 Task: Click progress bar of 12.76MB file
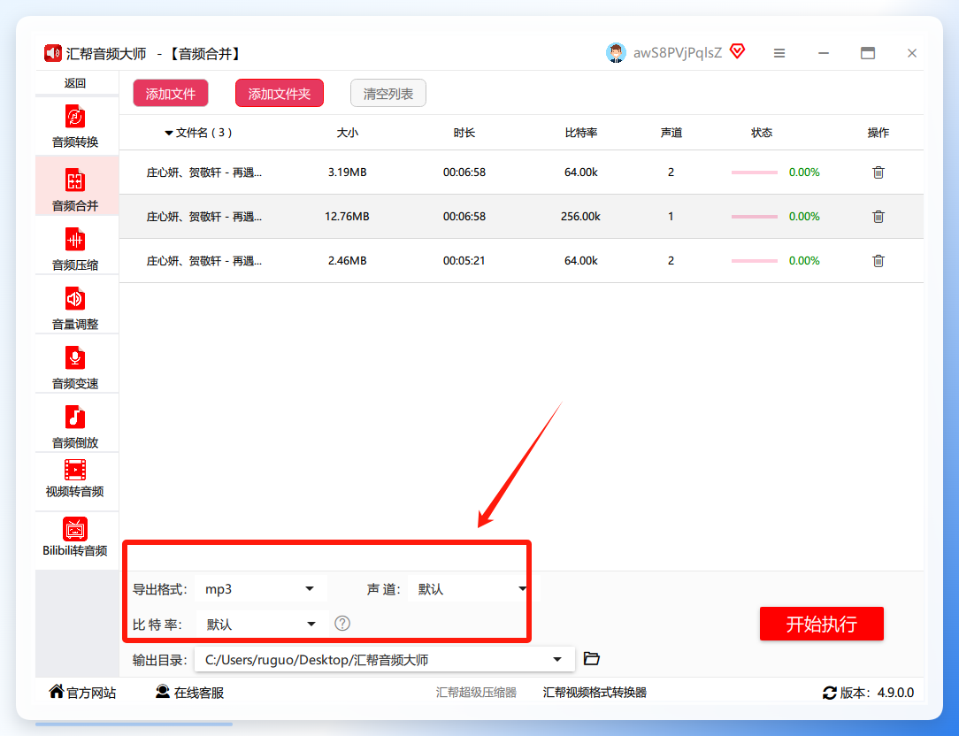(x=754, y=217)
